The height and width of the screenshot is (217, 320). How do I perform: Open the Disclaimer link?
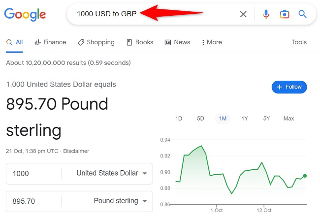click(76, 151)
